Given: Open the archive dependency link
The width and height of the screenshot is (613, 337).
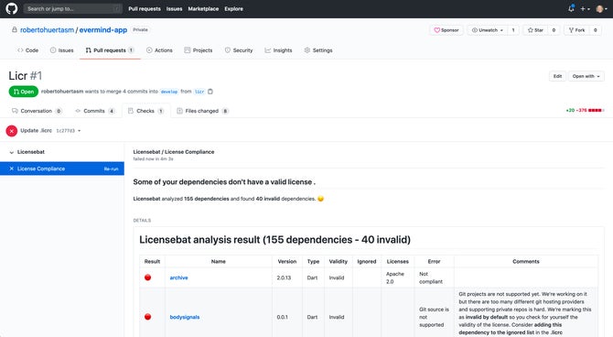Looking at the screenshot, I should pyautogui.click(x=178, y=277).
